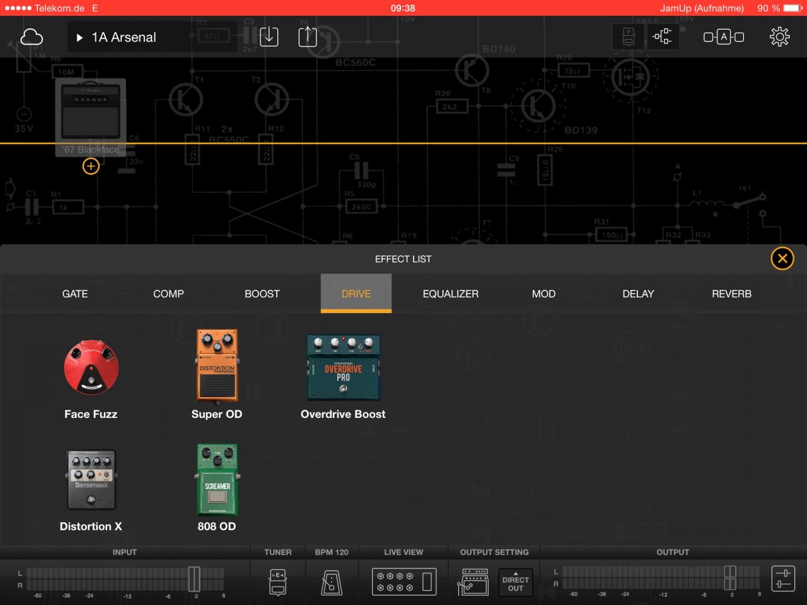This screenshot has height=605, width=807.
Task: Tap the 09:38 clock in status bar
Action: [403, 8]
